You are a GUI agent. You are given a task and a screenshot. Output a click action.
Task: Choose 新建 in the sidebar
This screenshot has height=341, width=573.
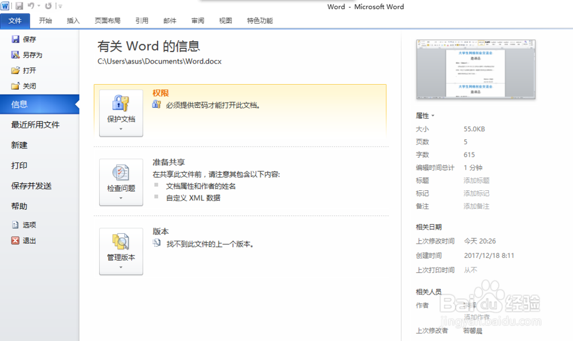click(x=19, y=145)
